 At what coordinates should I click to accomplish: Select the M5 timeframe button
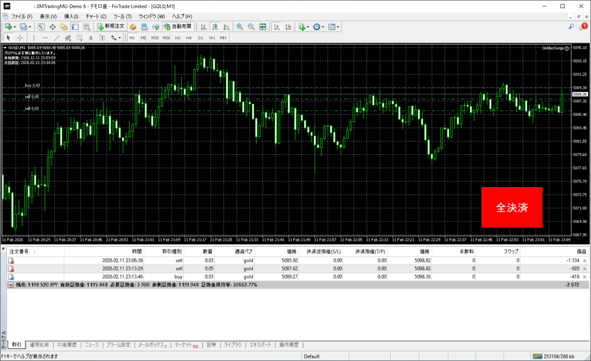pyautogui.click(x=143, y=38)
